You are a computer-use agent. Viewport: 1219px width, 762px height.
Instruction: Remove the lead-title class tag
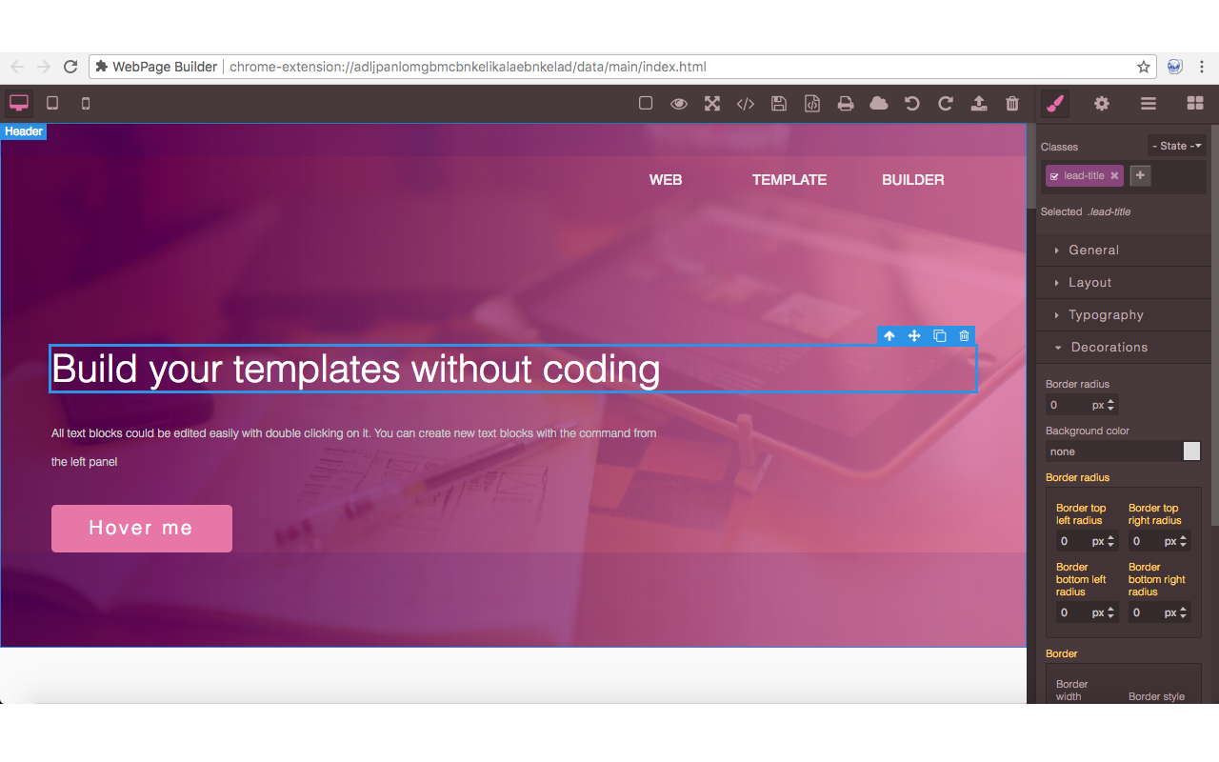click(1114, 176)
